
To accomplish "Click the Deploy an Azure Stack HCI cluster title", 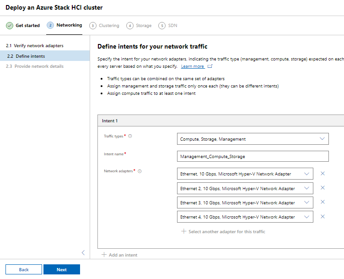I will [54, 7].
